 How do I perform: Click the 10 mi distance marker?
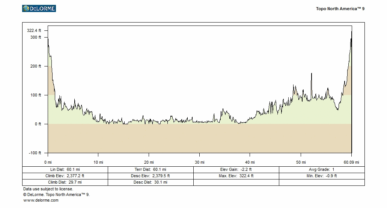[x=98, y=163]
